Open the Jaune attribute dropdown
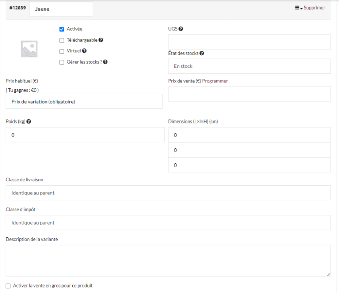Screen dimensions: 339x293 (x=61, y=9)
